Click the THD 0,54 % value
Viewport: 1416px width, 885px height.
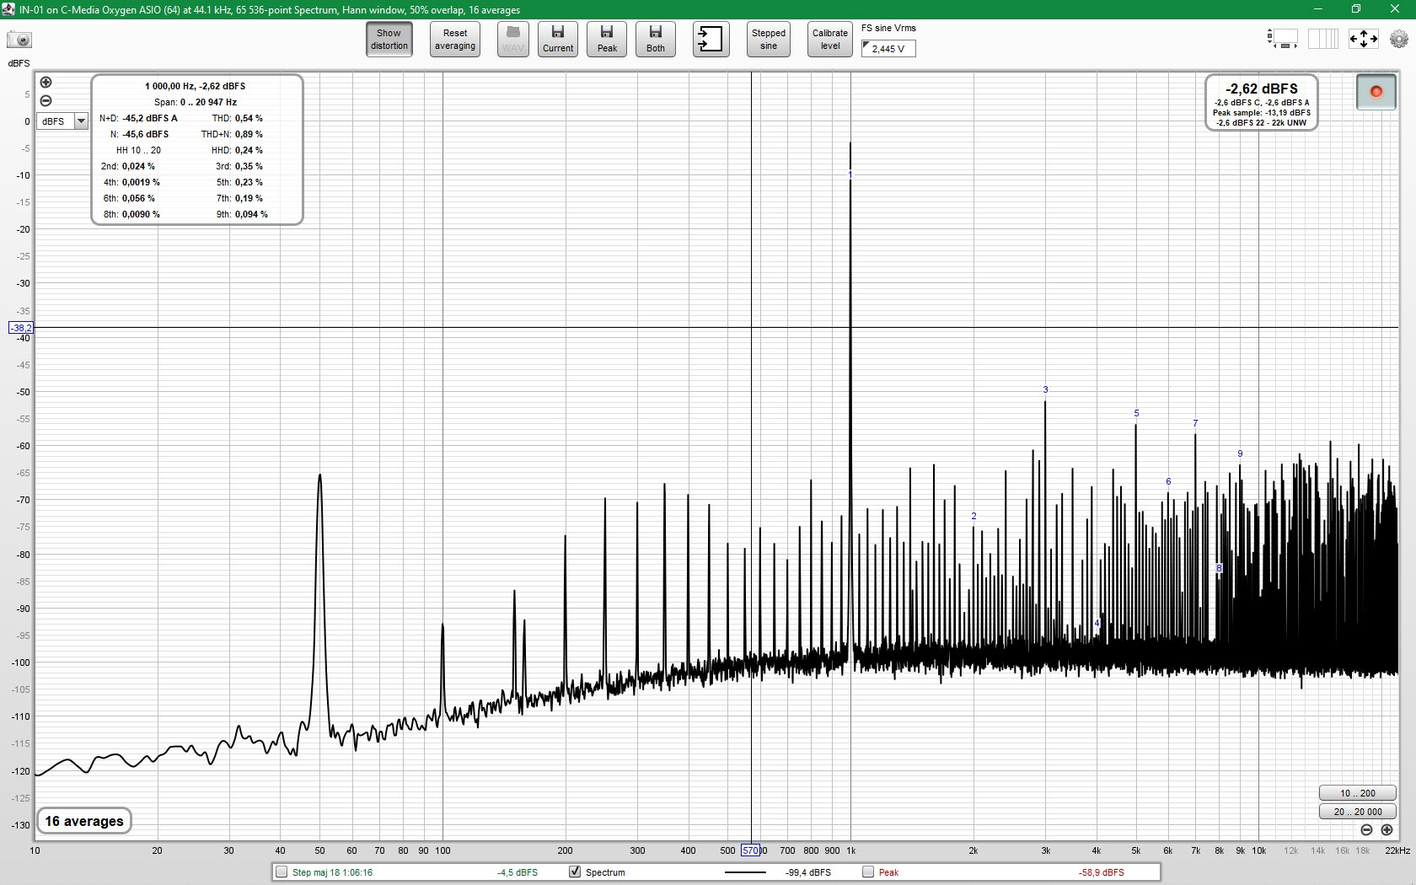click(x=249, y=118)
